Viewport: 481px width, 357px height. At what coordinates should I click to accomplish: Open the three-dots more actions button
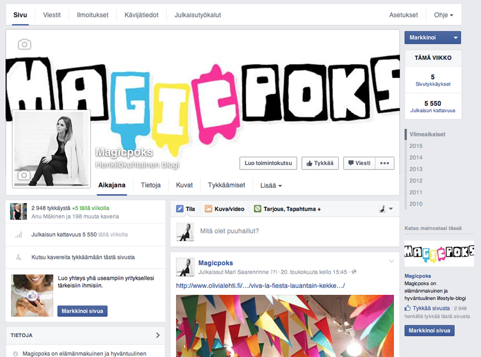click(384, 163)
